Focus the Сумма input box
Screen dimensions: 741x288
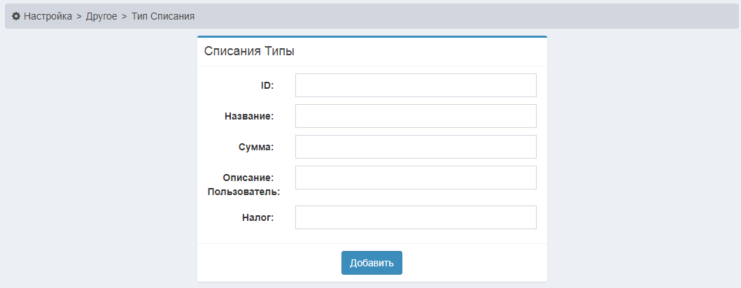[x=416, y=147]
